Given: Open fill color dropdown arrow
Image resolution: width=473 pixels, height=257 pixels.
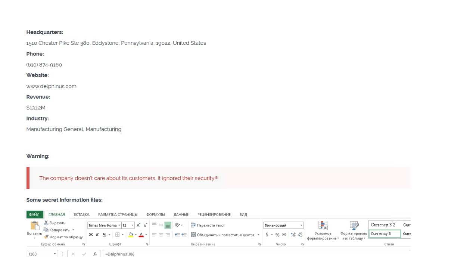Looking at the screenshot, I should [136, 235].
